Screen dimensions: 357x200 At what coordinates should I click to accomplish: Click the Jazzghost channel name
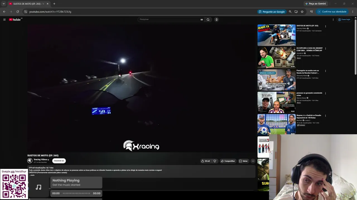[300, 53]
